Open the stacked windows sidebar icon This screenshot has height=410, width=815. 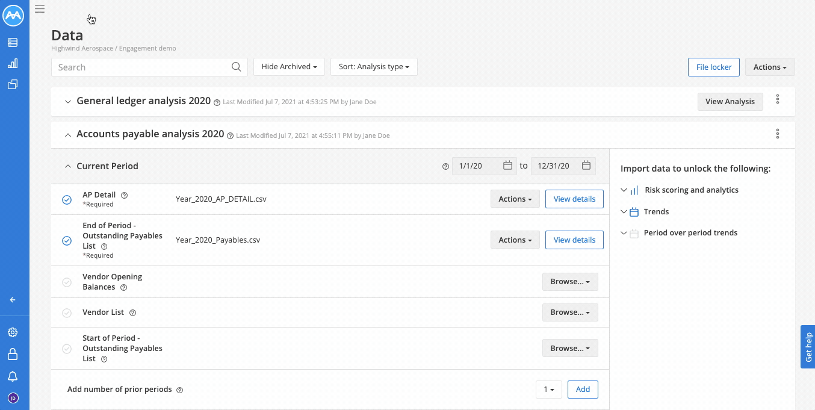[13, 85]
